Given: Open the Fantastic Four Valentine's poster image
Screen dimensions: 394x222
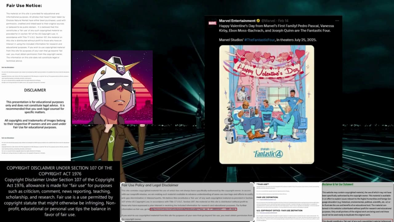Looking at the screenshot, I should [267, 105].
